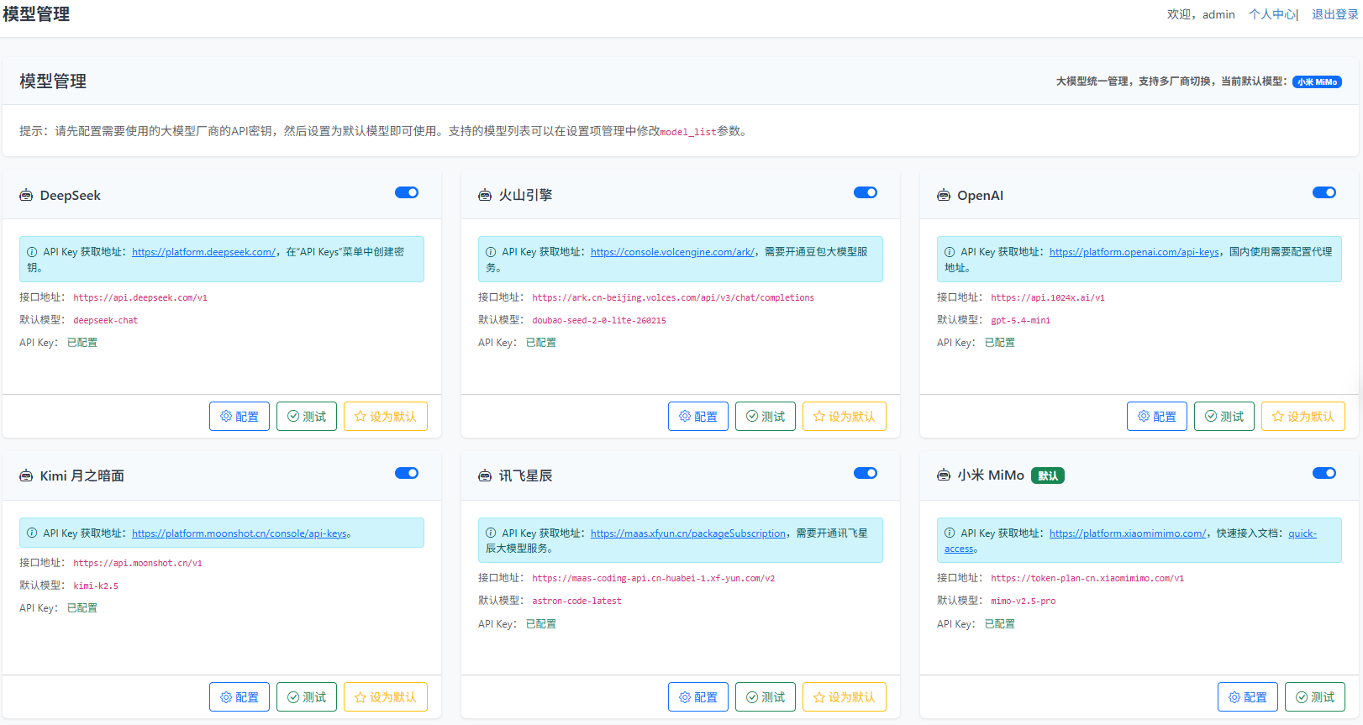The image size is (1363, 725).
Task: Run 测试 for 火山引擎
Action: click(x=766, y=417)
